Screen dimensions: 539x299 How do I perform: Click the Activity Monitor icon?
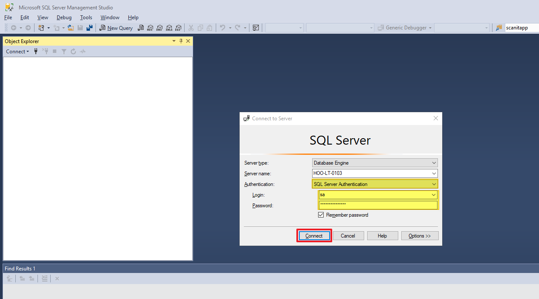click(256, 28)
